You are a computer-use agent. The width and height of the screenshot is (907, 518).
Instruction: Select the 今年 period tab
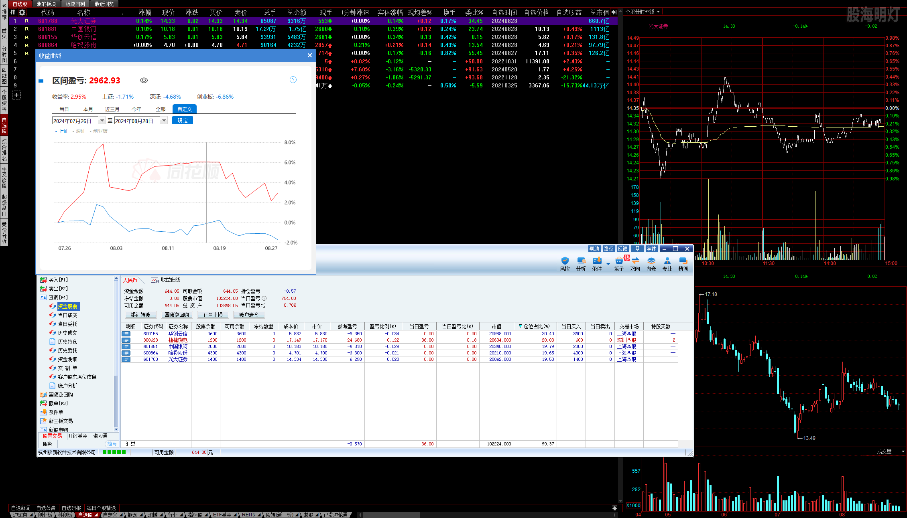coord(136,109)
